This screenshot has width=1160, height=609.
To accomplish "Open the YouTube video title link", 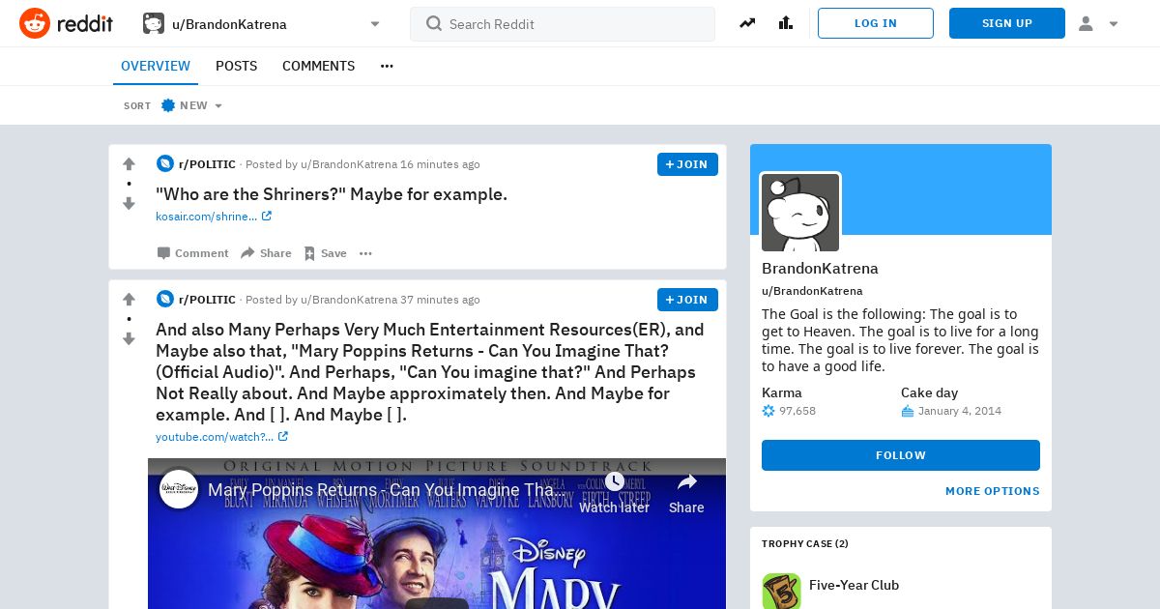I will point(388,490).
